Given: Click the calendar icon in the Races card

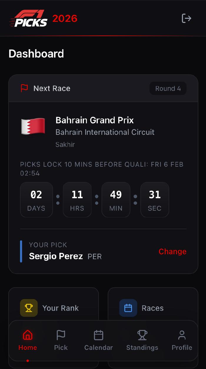Looking at the screenshot, I should pyautogui.click(x=128, y=308).
